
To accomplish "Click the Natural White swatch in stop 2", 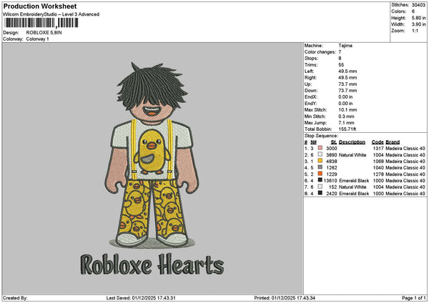I will click(x=320, y=154).
